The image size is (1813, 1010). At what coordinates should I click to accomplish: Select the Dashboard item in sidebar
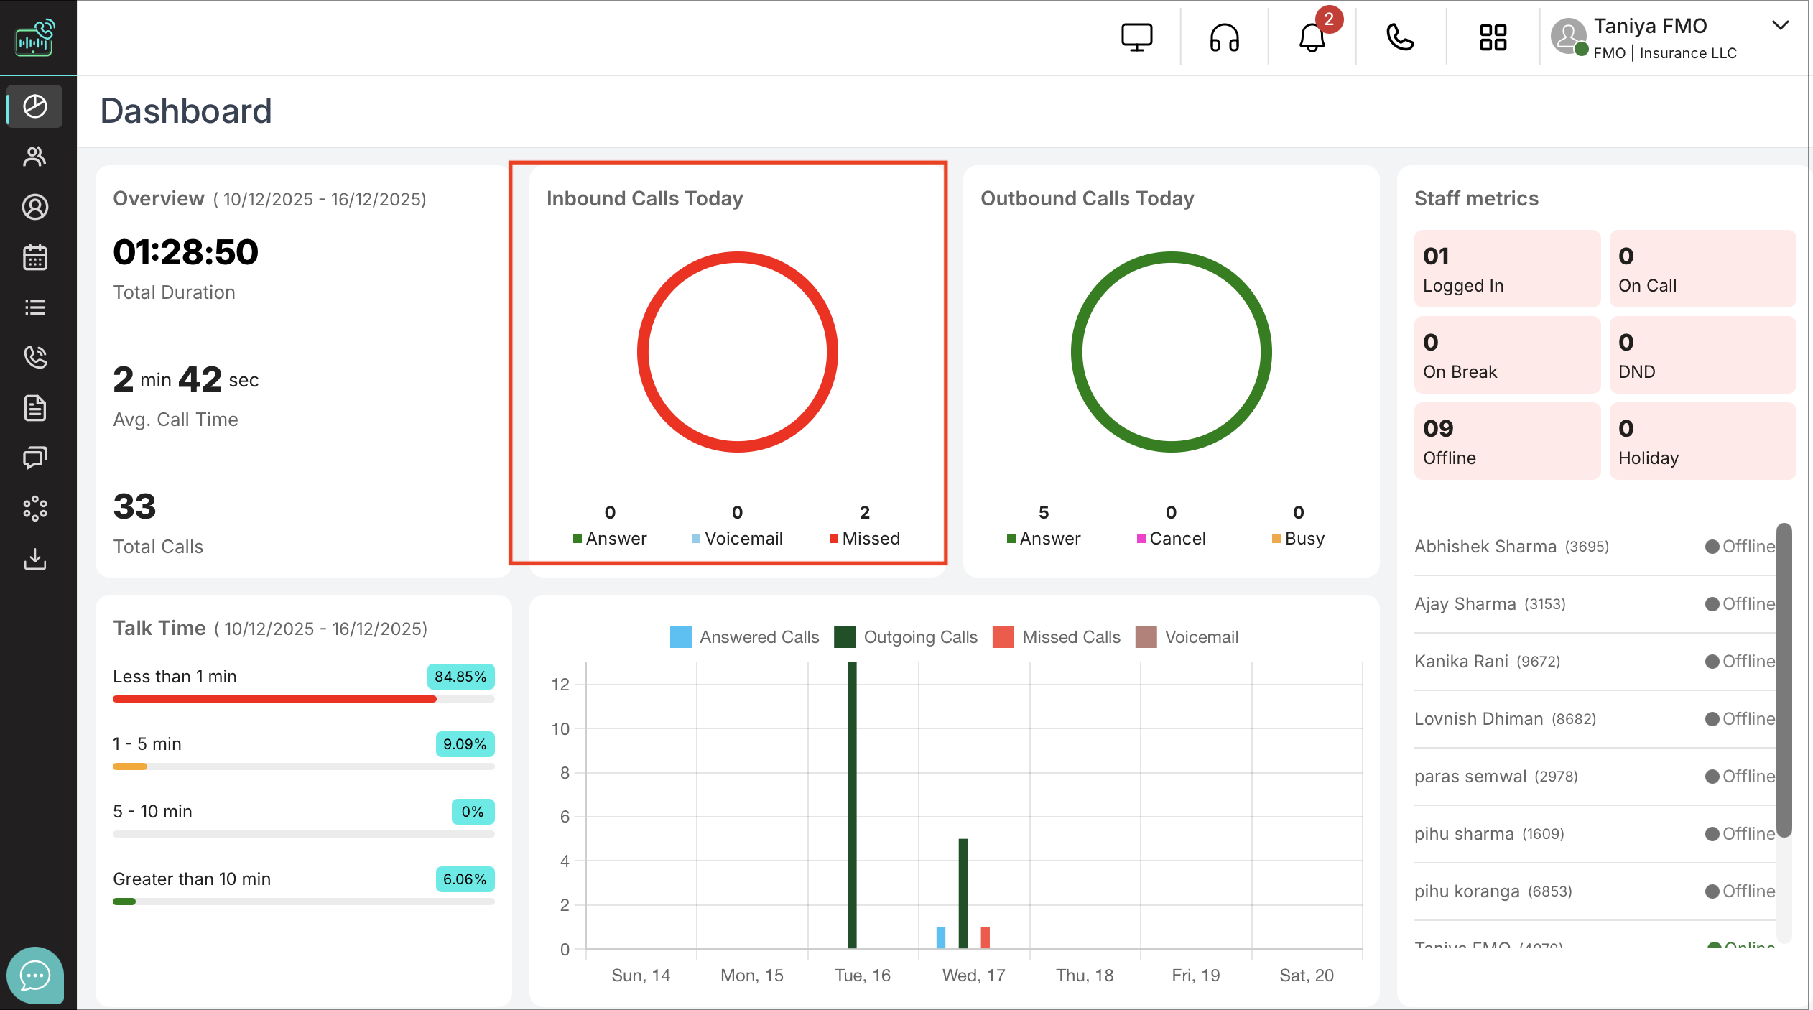tap(34, 106)
